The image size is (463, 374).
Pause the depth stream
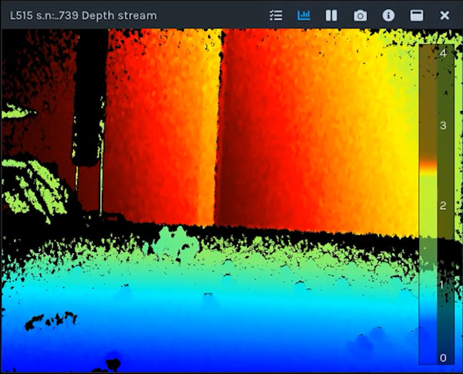331,15
